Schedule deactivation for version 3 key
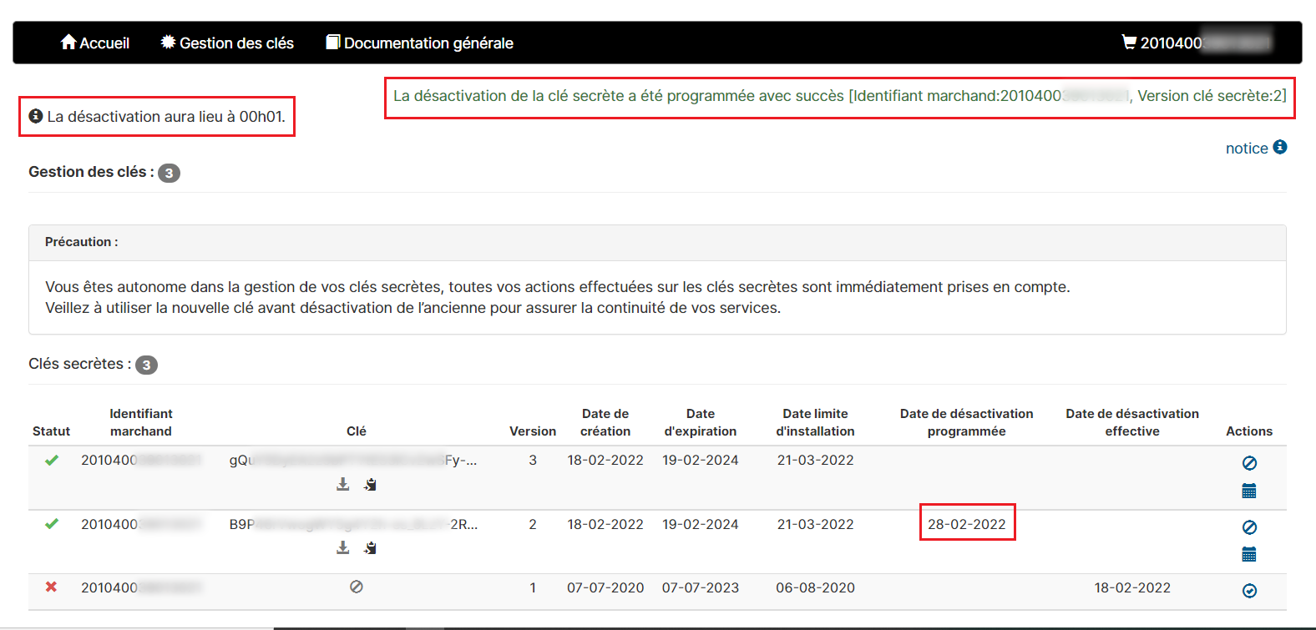This screenshot has height=630, width=1316. click(1249, 491)
